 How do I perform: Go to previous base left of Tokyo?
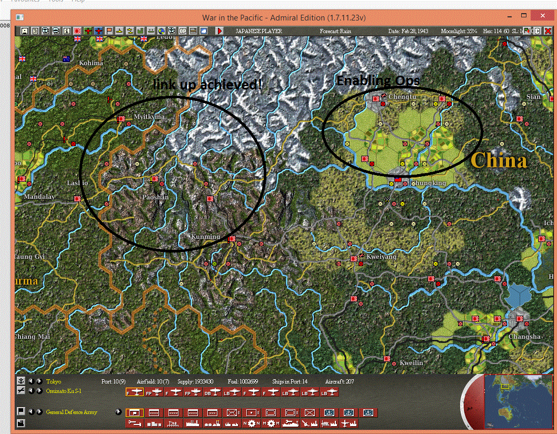32,381
